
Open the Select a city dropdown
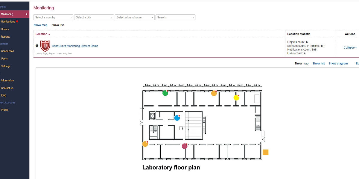pyautogui.click(x=94, y=17)
